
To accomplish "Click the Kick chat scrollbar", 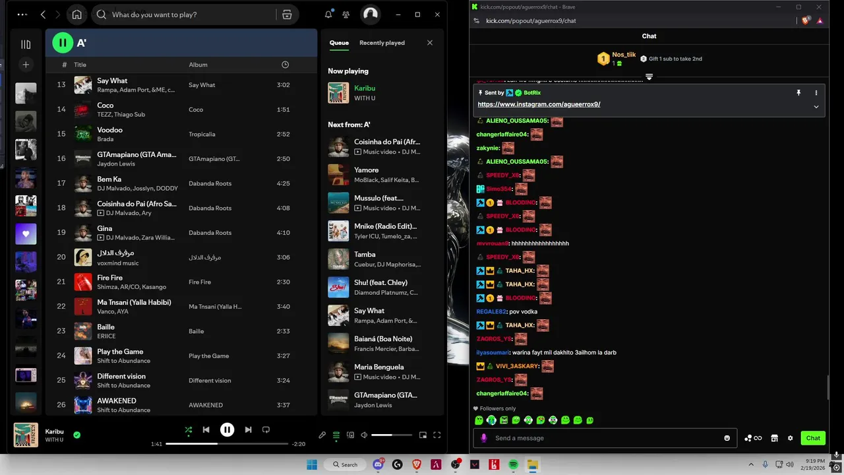I will (x=828, y=387).
